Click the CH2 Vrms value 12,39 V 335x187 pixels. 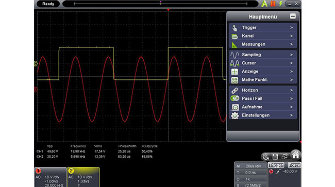point(99,157)
